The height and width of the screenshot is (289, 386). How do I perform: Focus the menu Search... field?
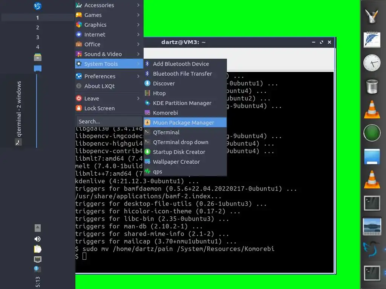[x=109, y=122]
